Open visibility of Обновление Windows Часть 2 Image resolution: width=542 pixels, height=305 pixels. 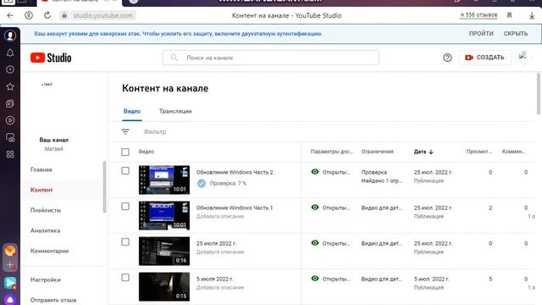[x=330, y=172]
